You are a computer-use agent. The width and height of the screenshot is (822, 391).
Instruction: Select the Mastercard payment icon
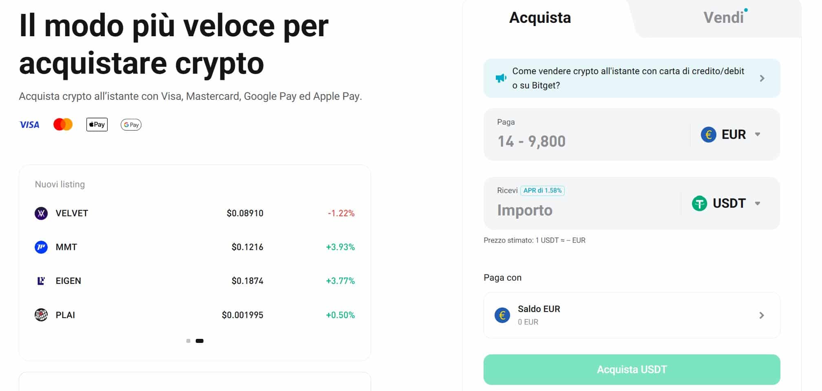[62, 124]
